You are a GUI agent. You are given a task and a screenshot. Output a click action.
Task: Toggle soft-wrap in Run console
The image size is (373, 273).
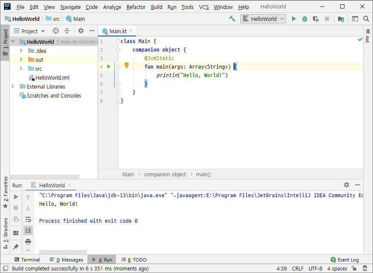click(x=28, y=219)
